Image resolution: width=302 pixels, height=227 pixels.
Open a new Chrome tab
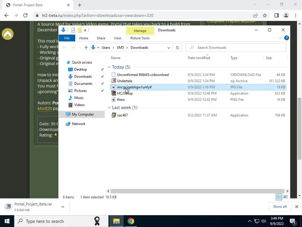click(x=80, y=5)
